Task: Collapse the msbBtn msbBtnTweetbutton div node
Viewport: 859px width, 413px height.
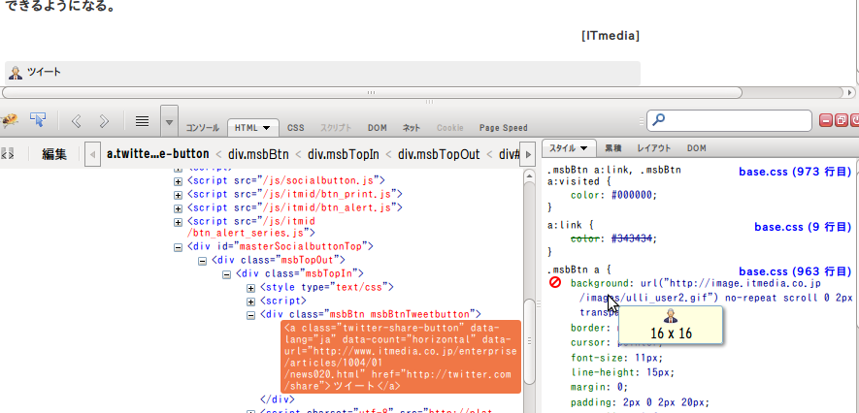Action: pos(251,315)
